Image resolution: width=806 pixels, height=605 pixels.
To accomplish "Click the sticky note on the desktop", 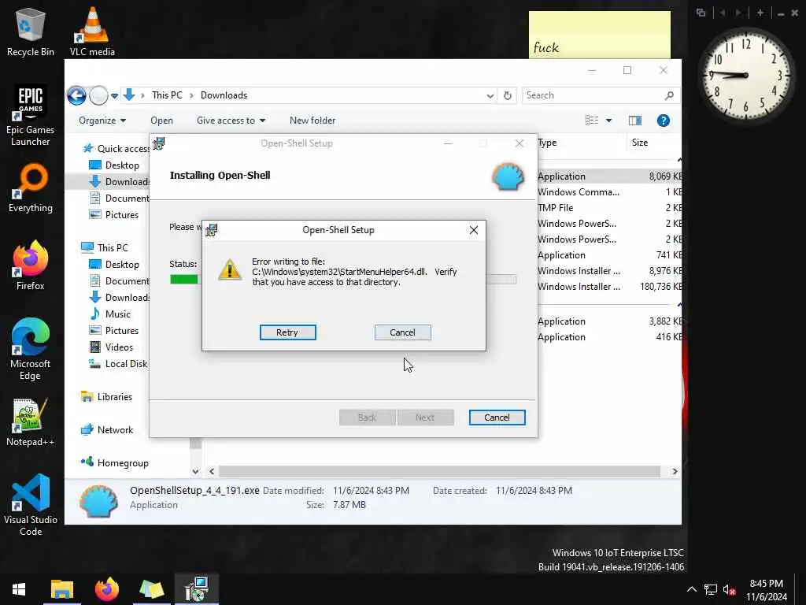I will tap(600, 35).
